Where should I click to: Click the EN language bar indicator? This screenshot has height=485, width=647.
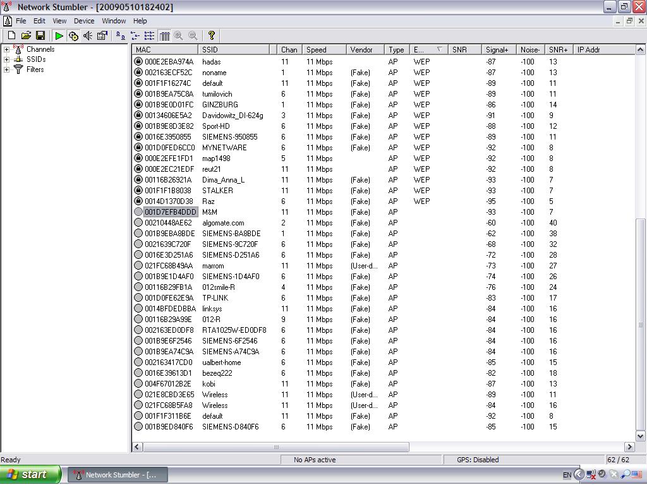567,475
